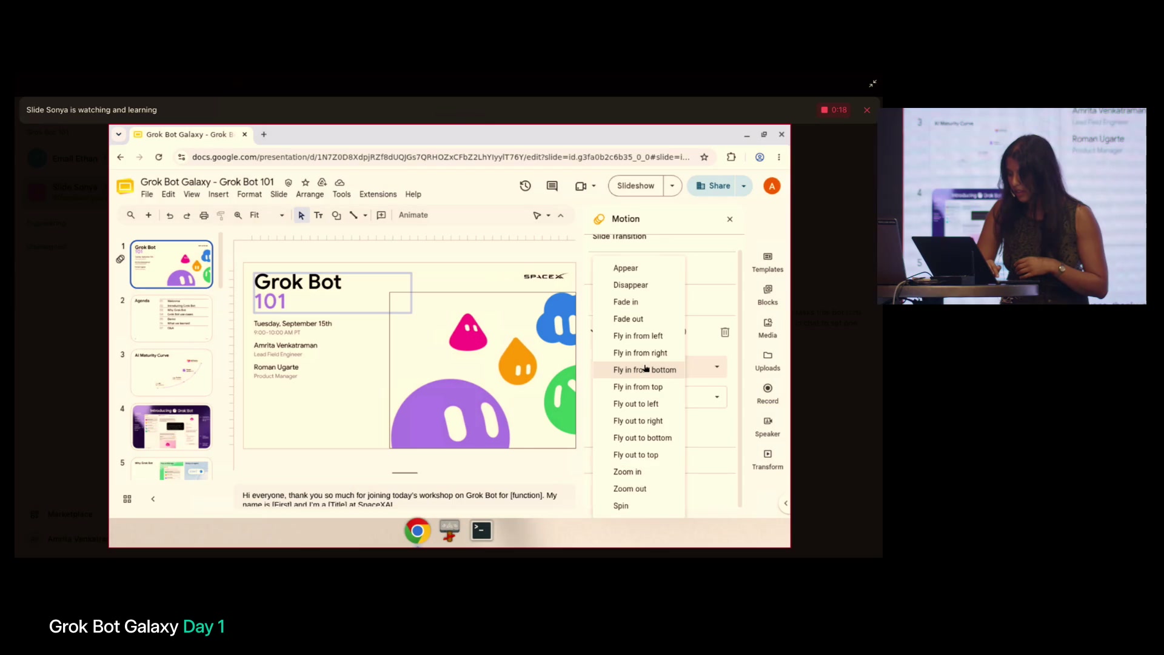Bookmark this page with address bar star
Viewport: 1164px width, 655px height.
coord(704,157)
